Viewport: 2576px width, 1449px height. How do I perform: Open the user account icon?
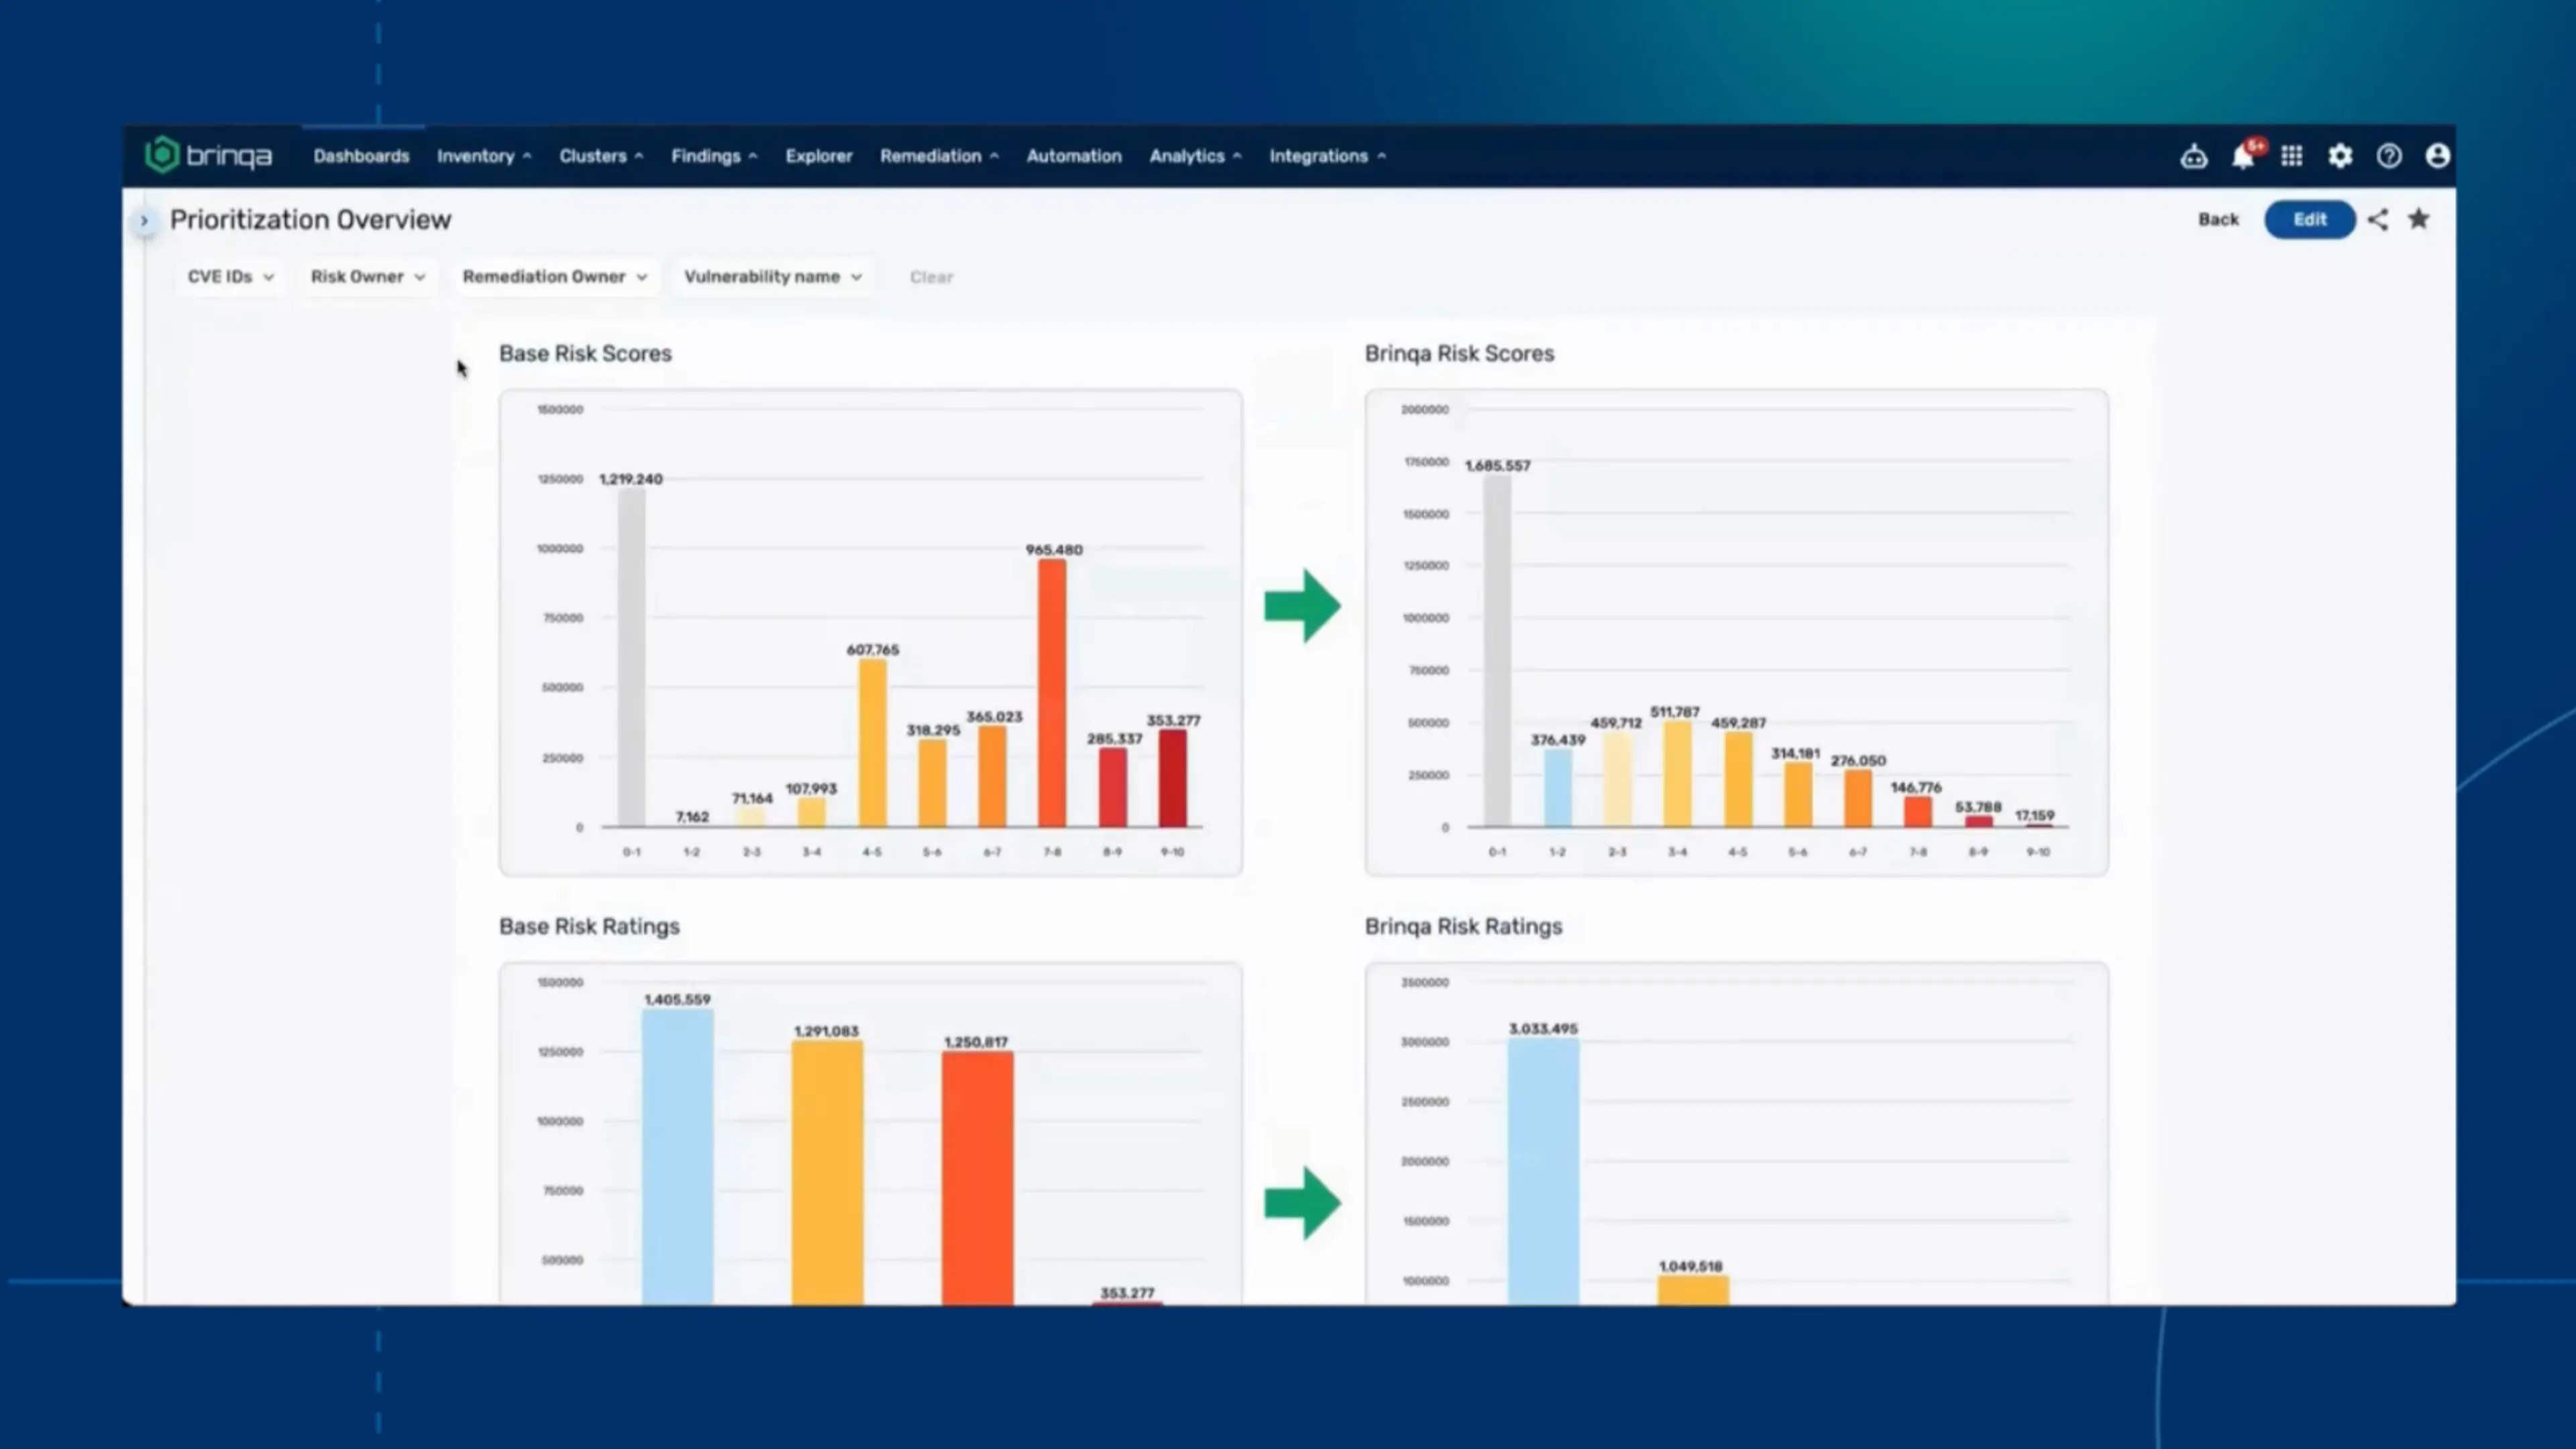(2437, 157)
